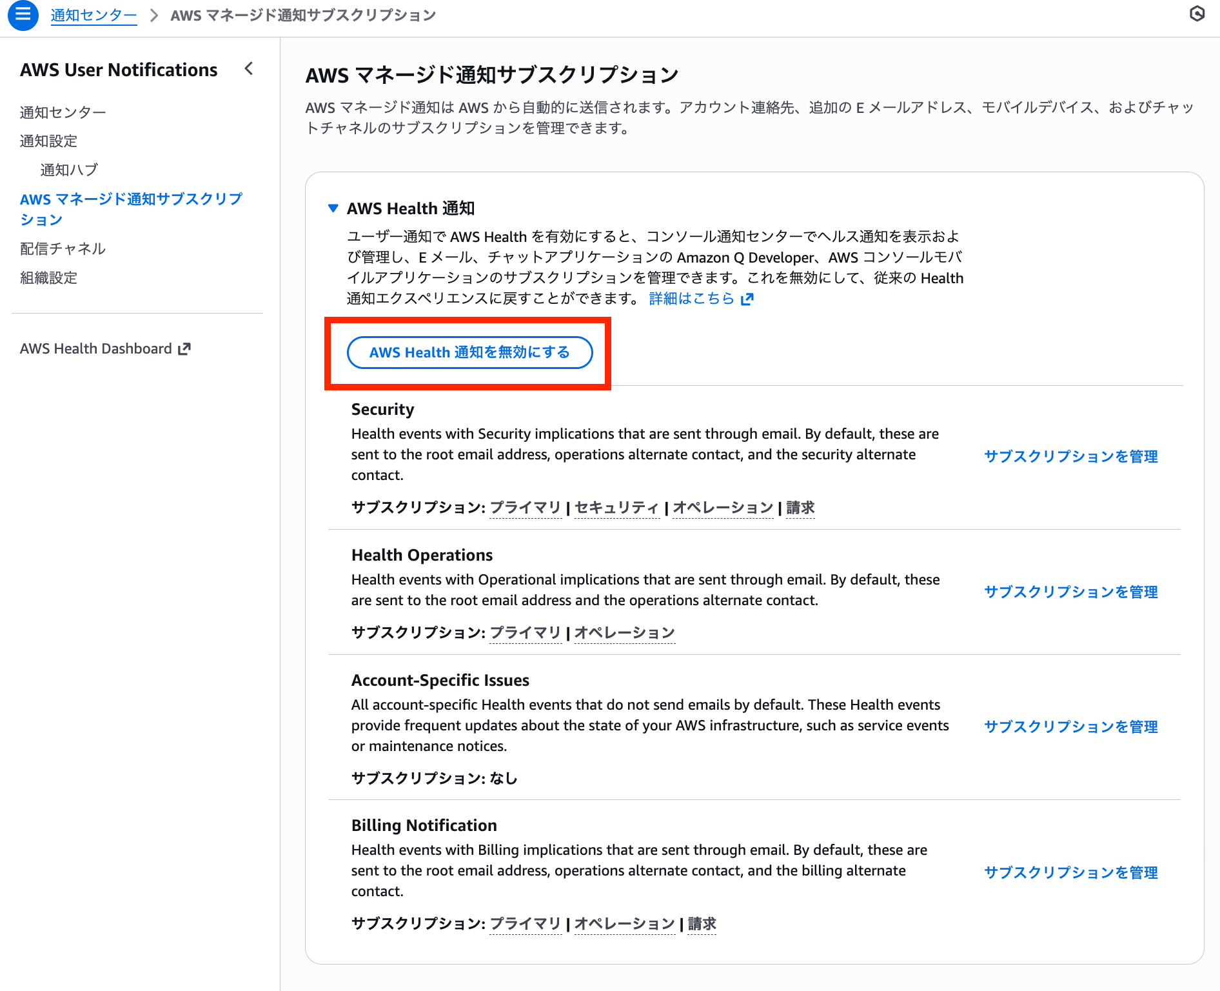Viewport: 1220px width, 991px height.
Task: Collapse the AWS User Notifications side panel
Action: [x=248, y=69]
